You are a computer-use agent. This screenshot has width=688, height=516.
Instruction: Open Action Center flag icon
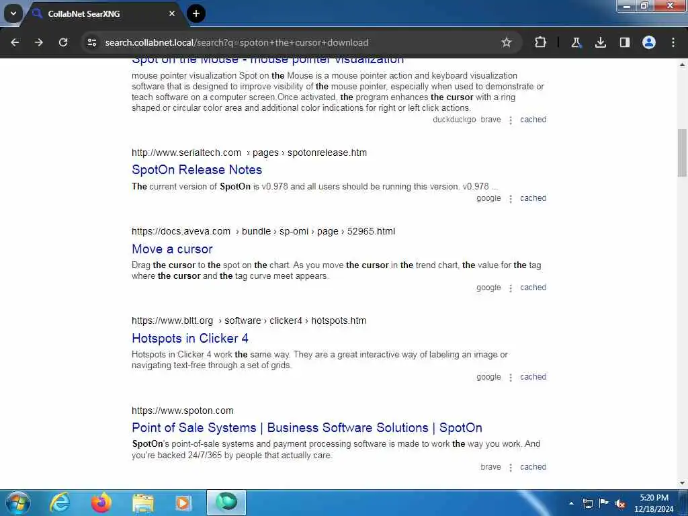604,503
